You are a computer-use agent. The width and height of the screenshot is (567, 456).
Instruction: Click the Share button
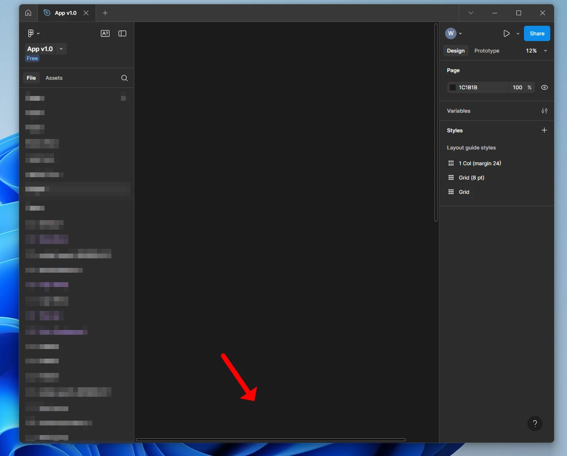[537, 33]
